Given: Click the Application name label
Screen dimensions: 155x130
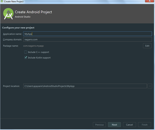Looking at the screenshot, I should click(x=12, y=34).
